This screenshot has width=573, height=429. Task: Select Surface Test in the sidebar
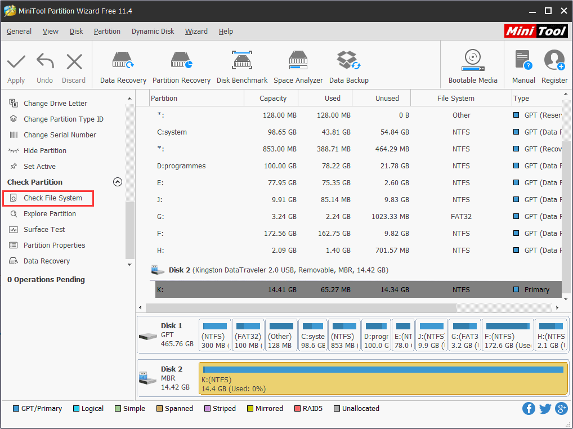pyautogui.click(x=44, y=230)
